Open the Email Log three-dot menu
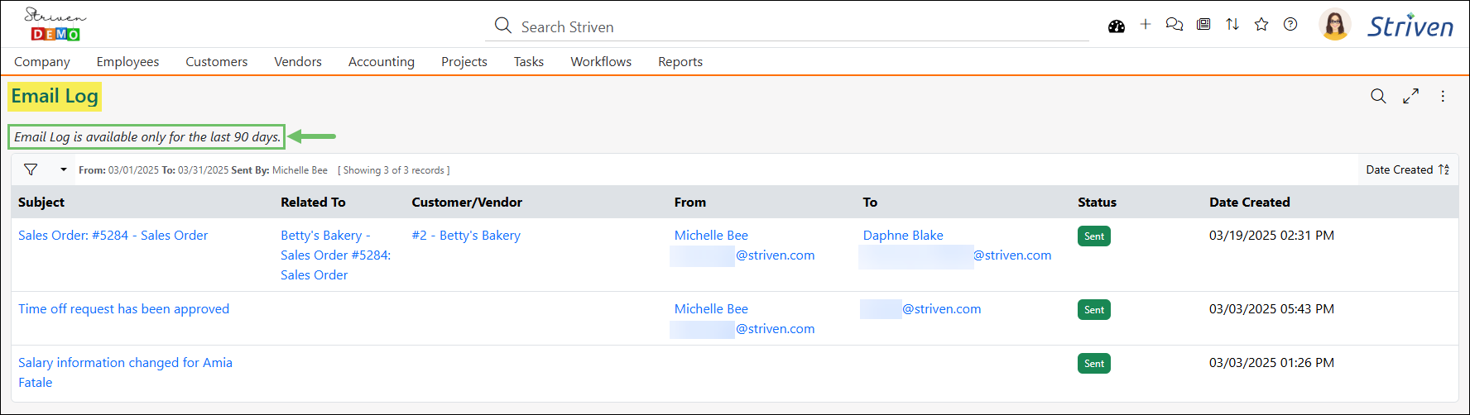This screenshot has height=415, width=1470. (1443, 96)
